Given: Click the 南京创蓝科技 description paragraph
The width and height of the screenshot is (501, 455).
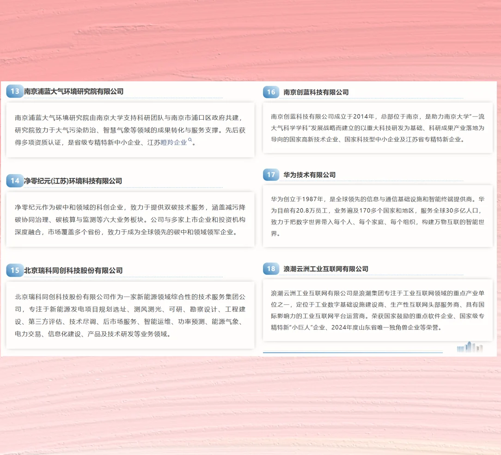Looking at the screenshot, I should tap(378, 128).
